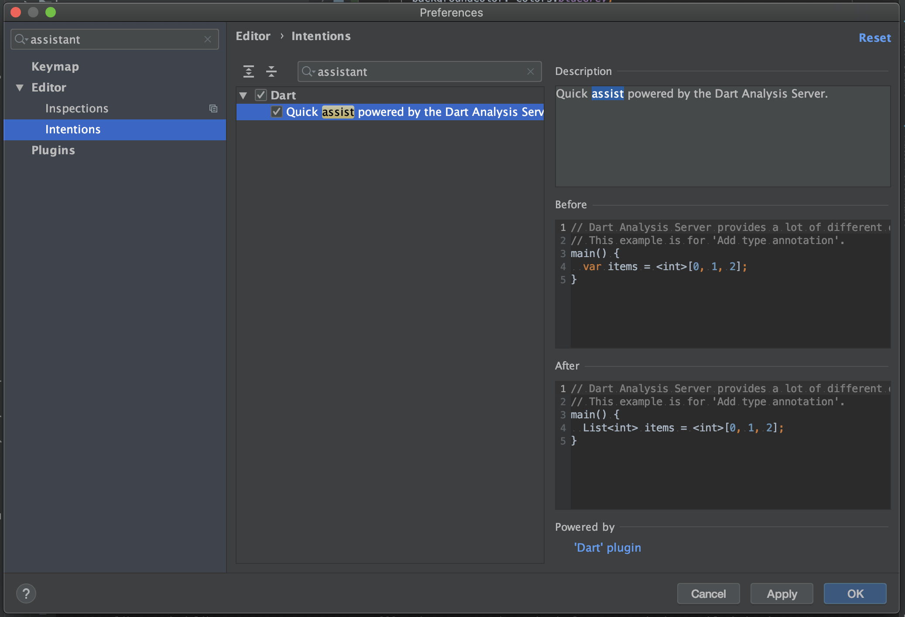Click the Intentions breadcrumb
The height and width of the screenshot is (617, 905).
[x=321, y=36]
